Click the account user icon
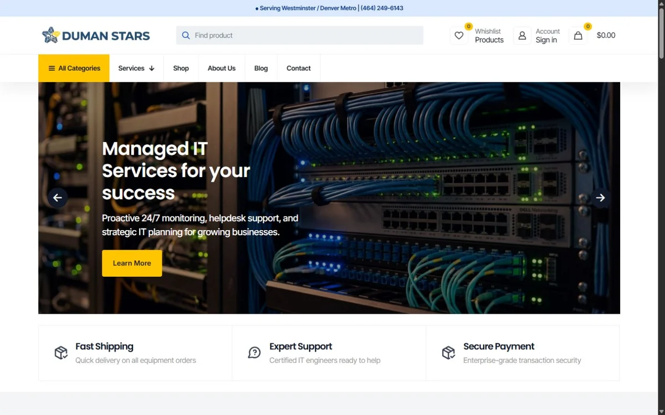The width and height of the screenshot is (665, 415). [x=522, y=35]
